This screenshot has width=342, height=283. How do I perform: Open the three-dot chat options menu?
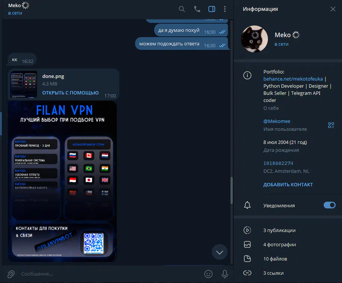[x=225, y=9]
